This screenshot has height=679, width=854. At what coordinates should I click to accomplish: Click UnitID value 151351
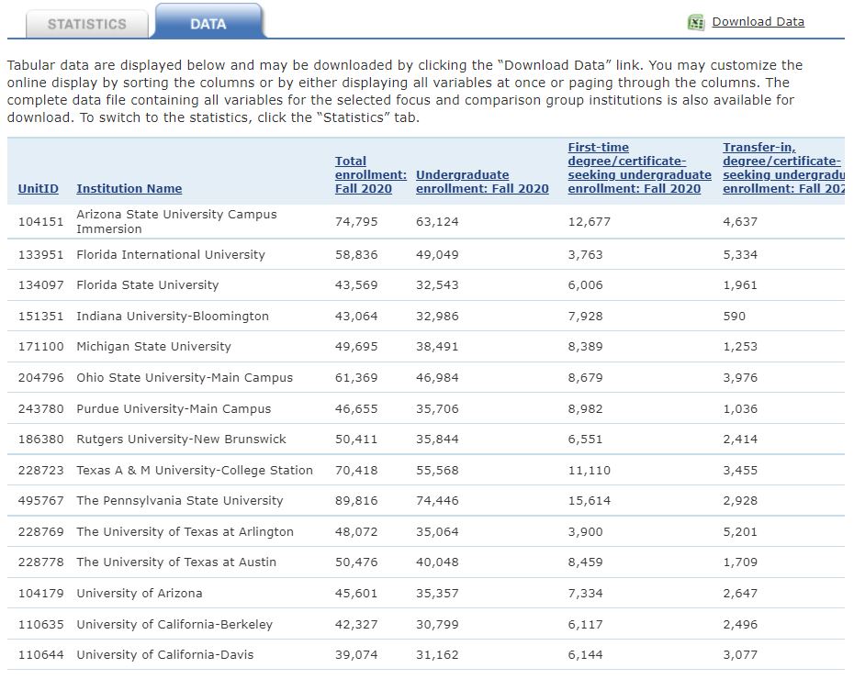click(40, 317)
